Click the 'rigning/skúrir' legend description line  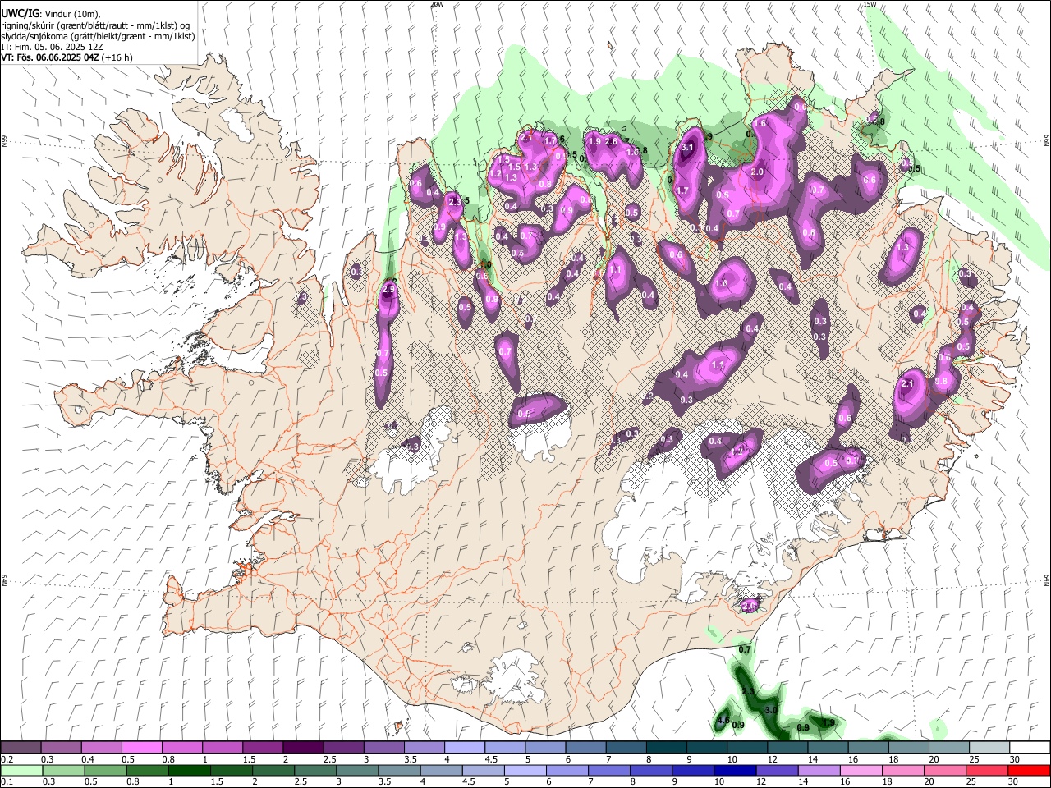[x=95, y=25]
